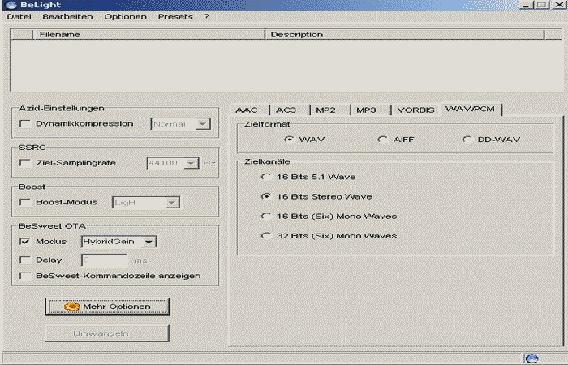Viewport: 568px width, 365px height.
Task: Check BeSweet-Kommandozeile anzeigen option
Action: click(x=25, y=276)
